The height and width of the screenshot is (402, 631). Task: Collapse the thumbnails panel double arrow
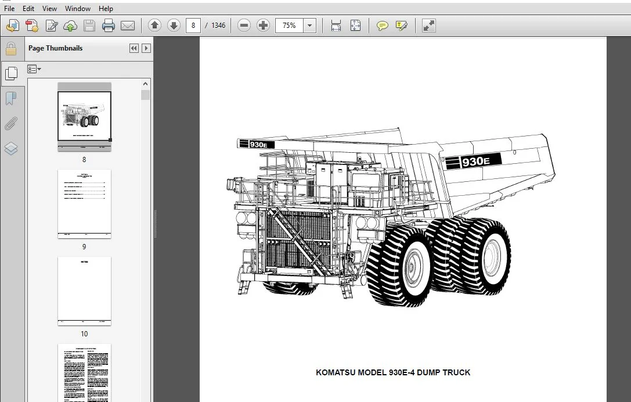[x=134, y=48]
